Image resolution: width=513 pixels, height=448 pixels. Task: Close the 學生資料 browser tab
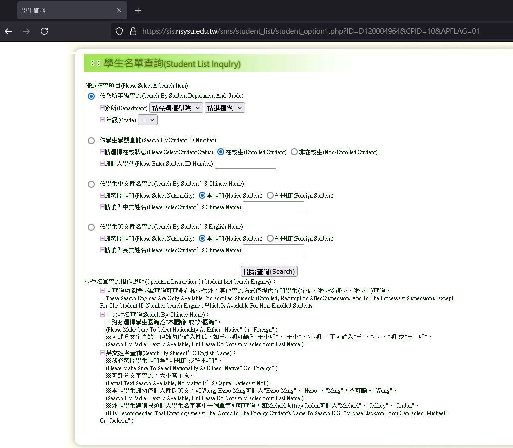119,10
